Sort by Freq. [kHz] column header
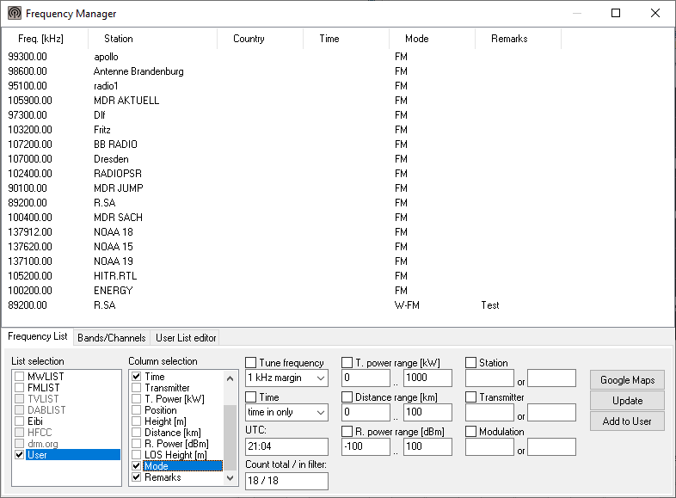This screenshot has height=498, width=676. tap(46, 39)
